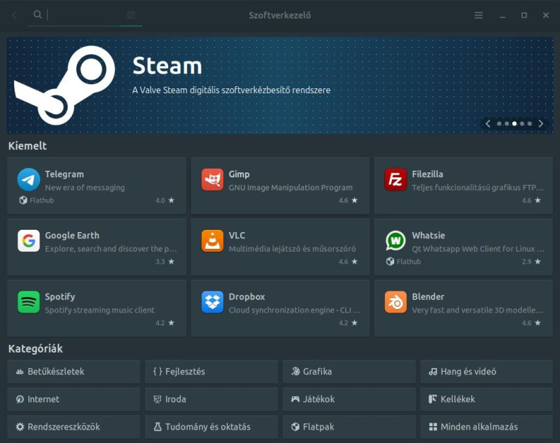This screenshot has width=560, height=443.
Task: Click the 'GNU Image Manipulation Program' description
Action: [x=290, y=187]
